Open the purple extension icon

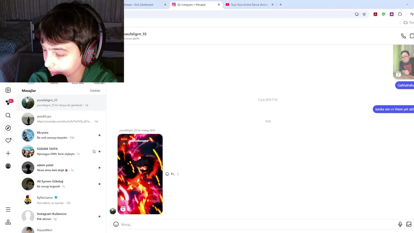coord(392,14)
